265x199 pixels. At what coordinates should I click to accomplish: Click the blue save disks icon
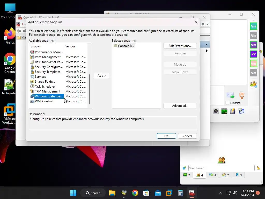coord(241,111)
